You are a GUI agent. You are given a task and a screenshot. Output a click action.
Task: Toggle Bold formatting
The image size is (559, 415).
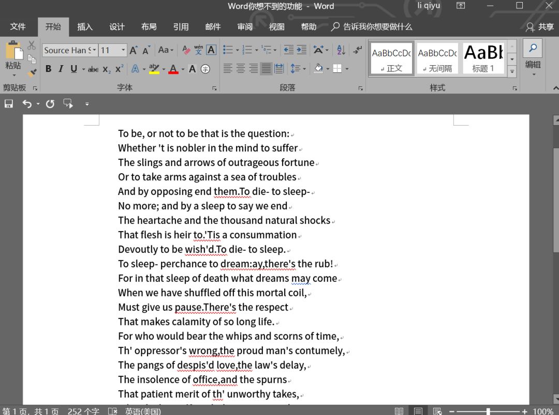tap(49, 69)
